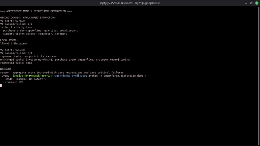The image size is (260, 146).
Task: Click the terminal scrollbar on right edge
Action: pyautogui.click(x=259, y=76)
